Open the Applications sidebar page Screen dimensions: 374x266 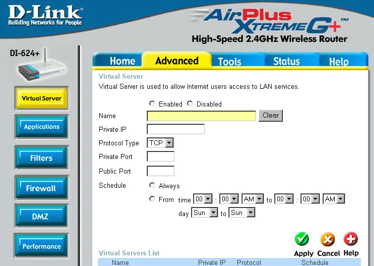coord(41,127)
